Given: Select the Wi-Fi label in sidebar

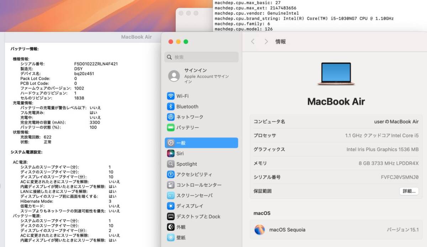Looking at the screenshot, I should [x=183, y=96].
